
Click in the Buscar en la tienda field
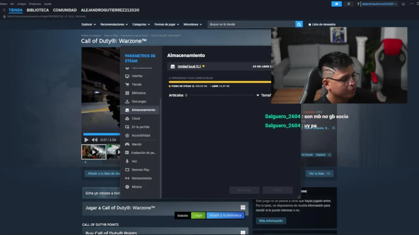coord(251,24)
